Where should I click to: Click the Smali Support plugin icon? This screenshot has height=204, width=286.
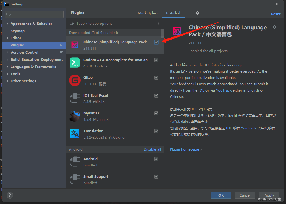tap(75, 179)
